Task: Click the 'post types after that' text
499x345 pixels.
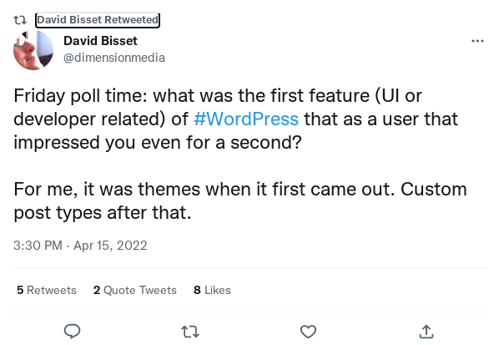Action: click(x=103, y=212)
